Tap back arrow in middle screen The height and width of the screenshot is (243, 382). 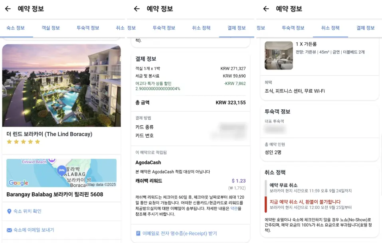(x=137, y=9)
